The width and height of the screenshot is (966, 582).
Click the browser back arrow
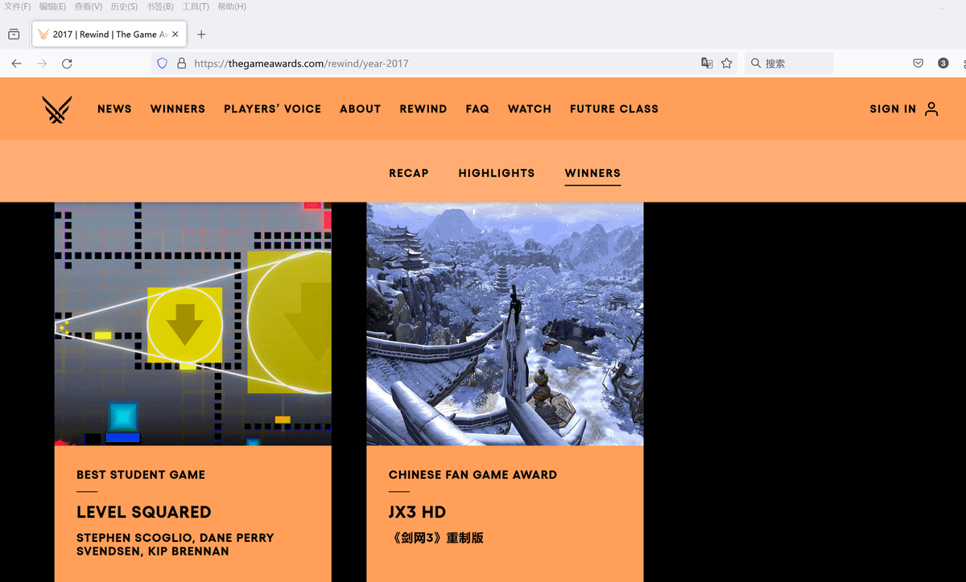coord(16,64)
